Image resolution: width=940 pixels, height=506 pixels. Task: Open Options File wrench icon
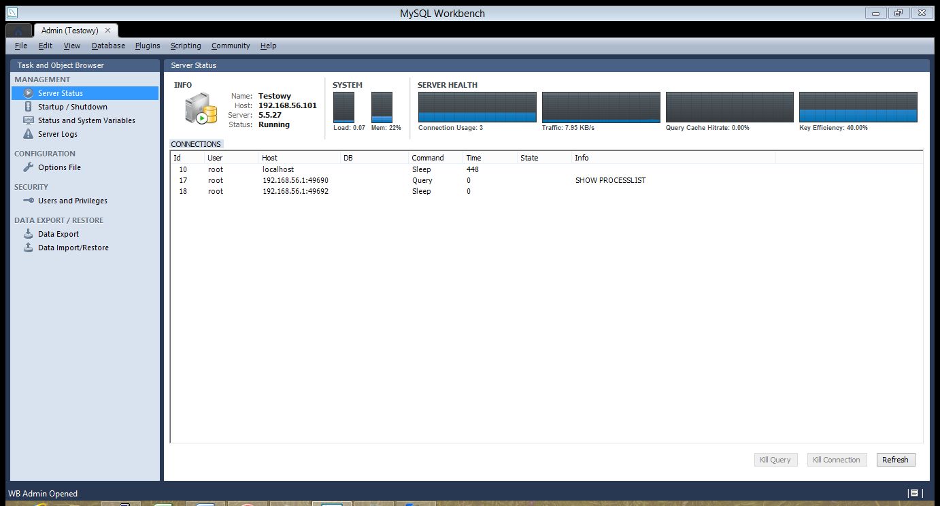click(x=28, y=167)
